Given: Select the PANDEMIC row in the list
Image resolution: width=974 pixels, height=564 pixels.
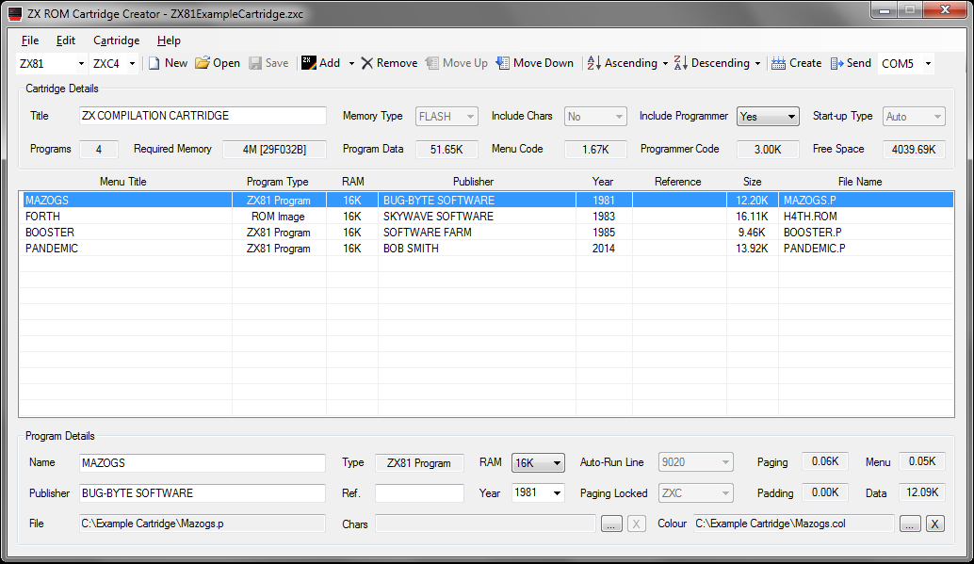Looking at the screenshot, I should [486, 249].
